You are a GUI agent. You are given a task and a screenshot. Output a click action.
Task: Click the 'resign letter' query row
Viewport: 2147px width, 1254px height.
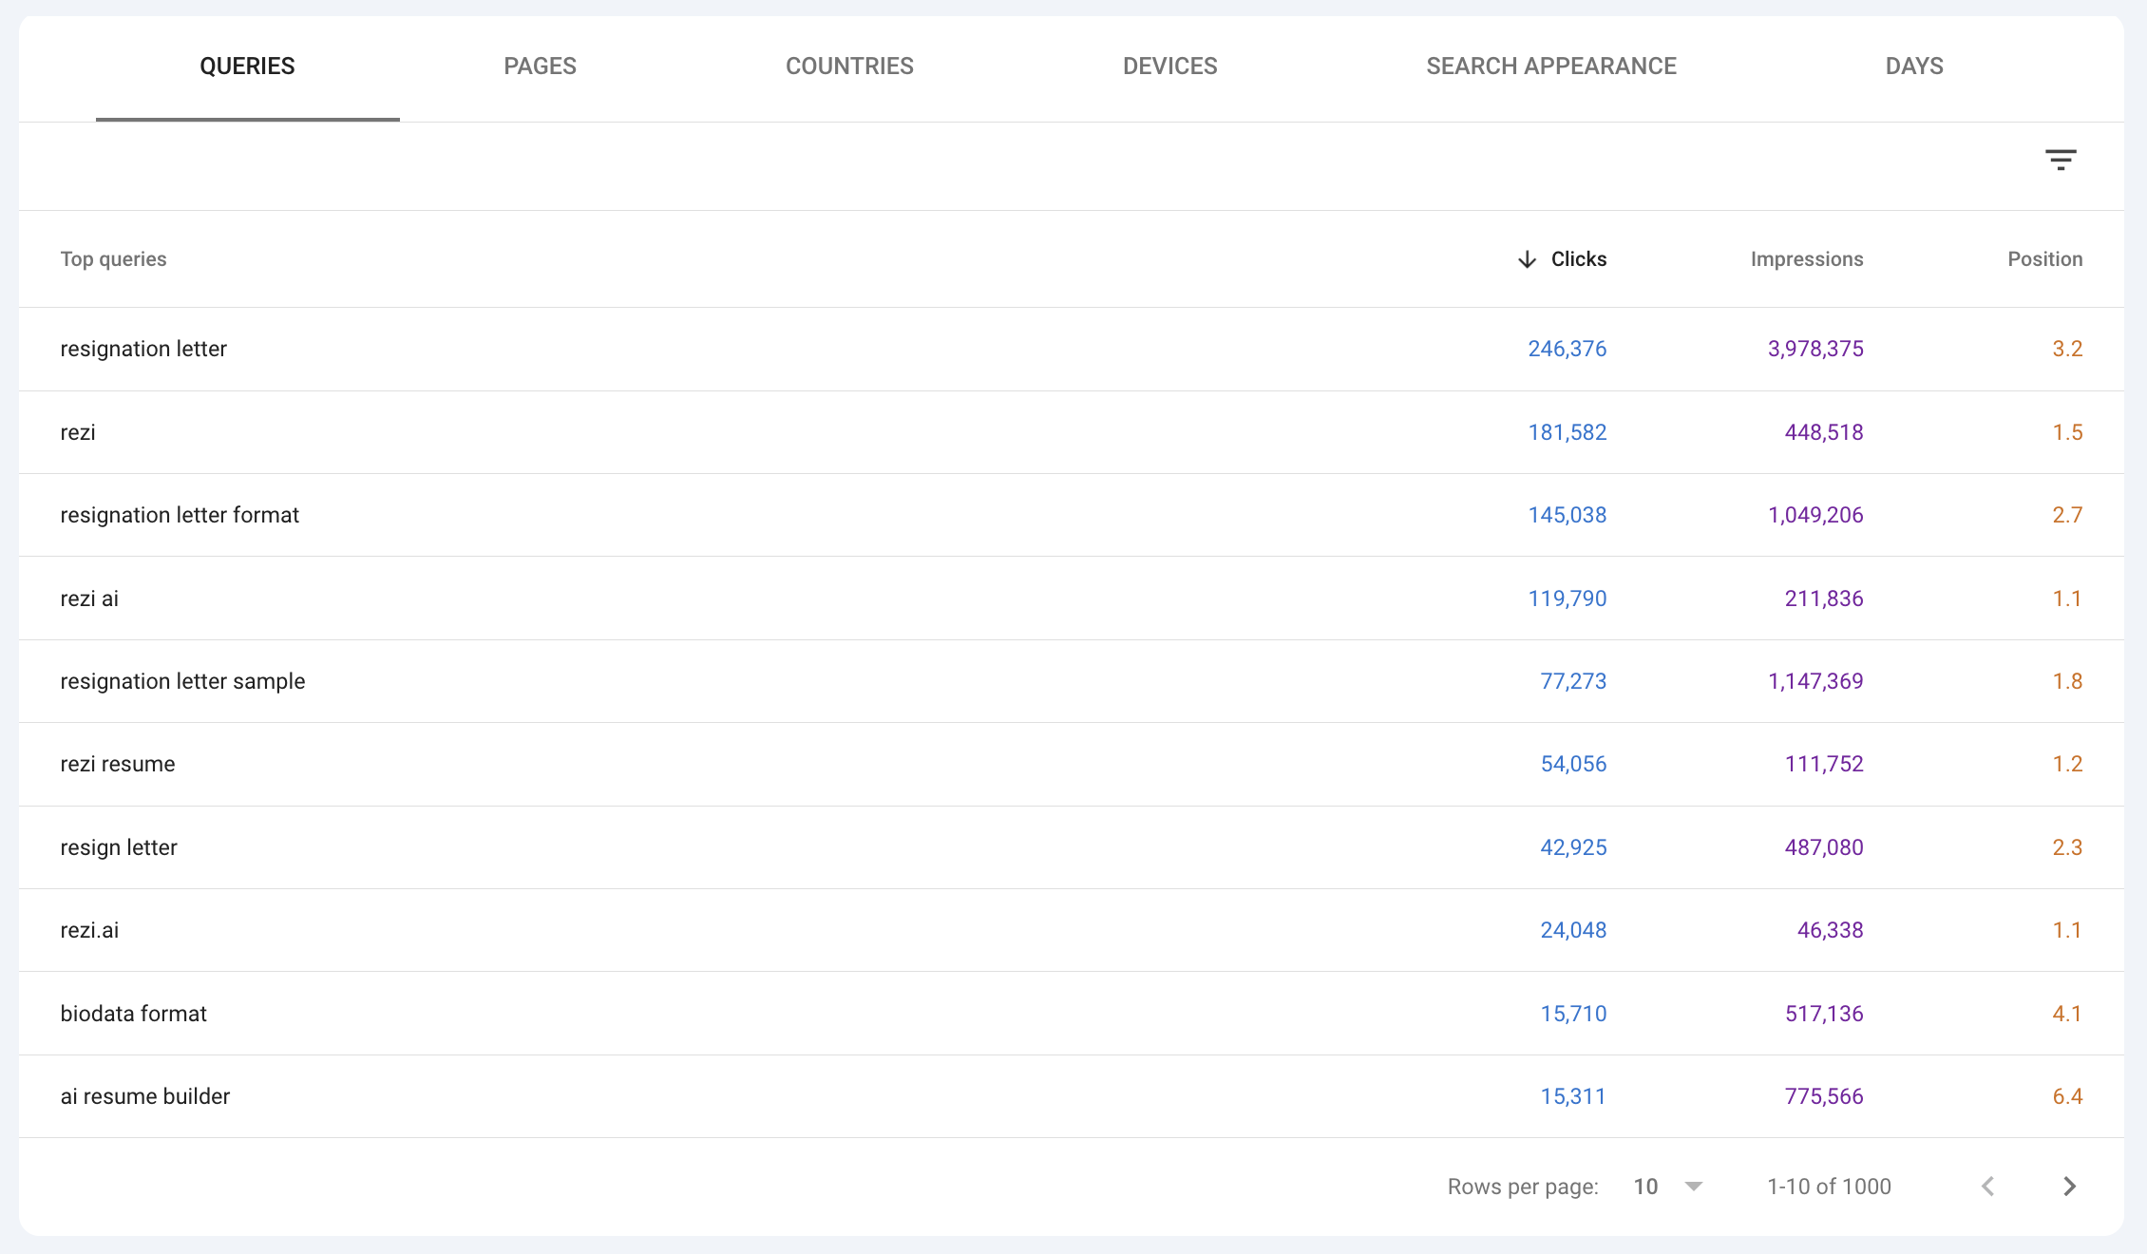point(119,847)
